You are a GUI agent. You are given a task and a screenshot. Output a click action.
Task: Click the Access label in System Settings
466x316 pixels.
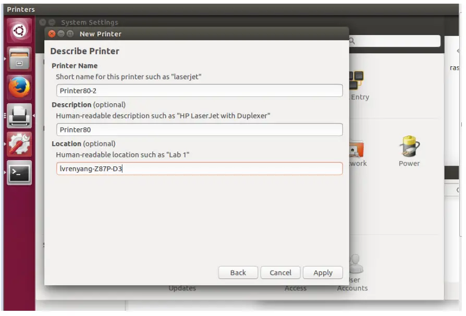pos(296,288)
